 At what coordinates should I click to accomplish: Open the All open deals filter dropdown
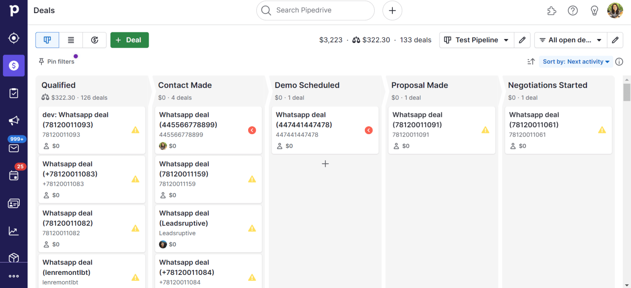coord(570,40)
